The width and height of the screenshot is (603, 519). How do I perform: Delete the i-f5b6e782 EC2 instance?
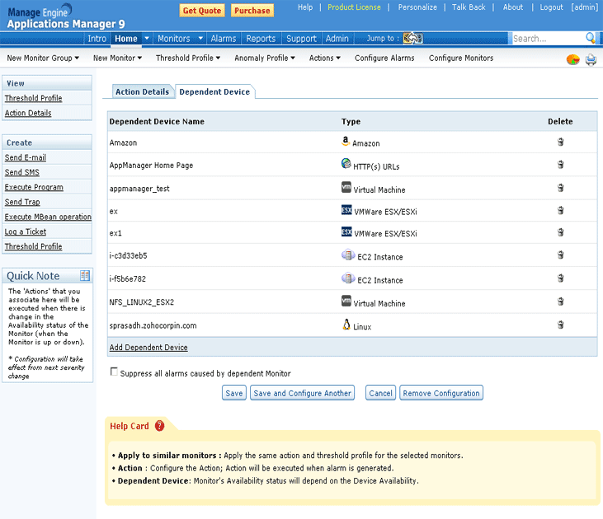560,278
